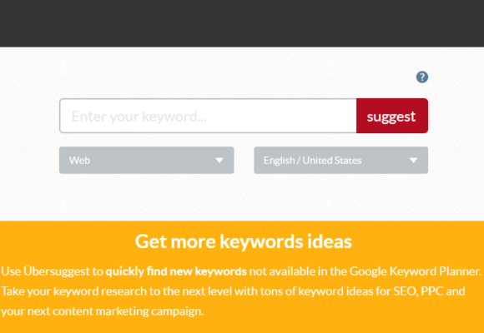Image resolution: width=484 pixels, height=333 pixels.
Task: Click the 'United States' text in language selector
Action: pos(332,161)
